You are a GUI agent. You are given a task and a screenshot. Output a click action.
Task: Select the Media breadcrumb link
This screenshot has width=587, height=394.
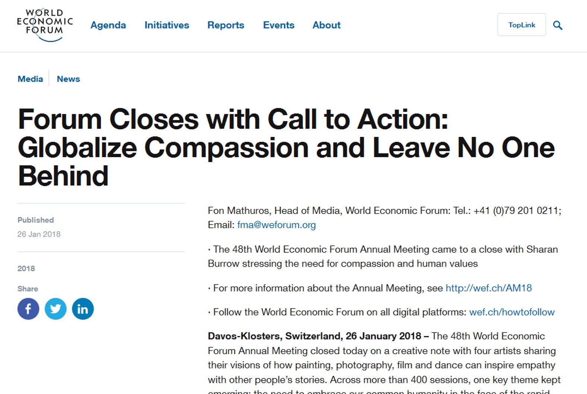tap(30, 79)
